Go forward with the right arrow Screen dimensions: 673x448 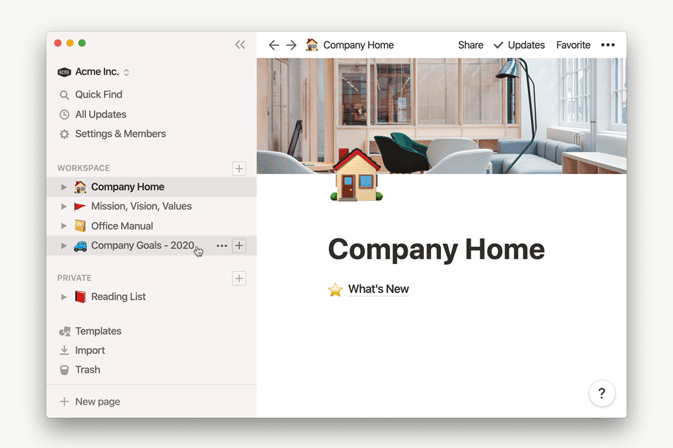291,45
